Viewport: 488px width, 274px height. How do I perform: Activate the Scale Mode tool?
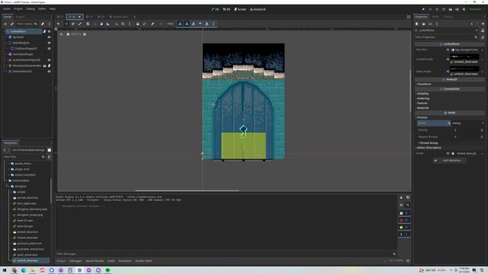[x=80, y=24]
